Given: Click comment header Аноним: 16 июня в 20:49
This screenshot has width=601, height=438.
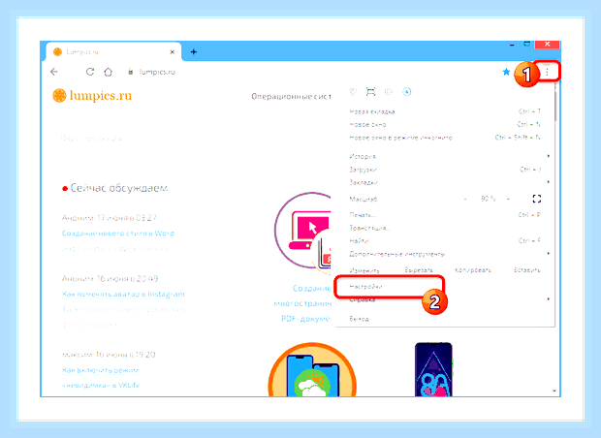Looking at the screenshot, I should (110, 278).
